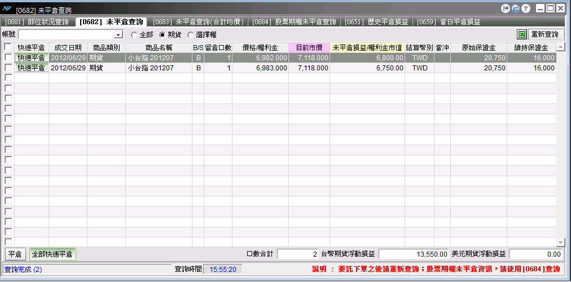Click the 6,983.000 price cell

point(260,68)
